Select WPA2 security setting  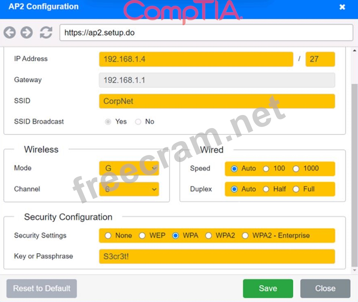click(x=208, y=236)
